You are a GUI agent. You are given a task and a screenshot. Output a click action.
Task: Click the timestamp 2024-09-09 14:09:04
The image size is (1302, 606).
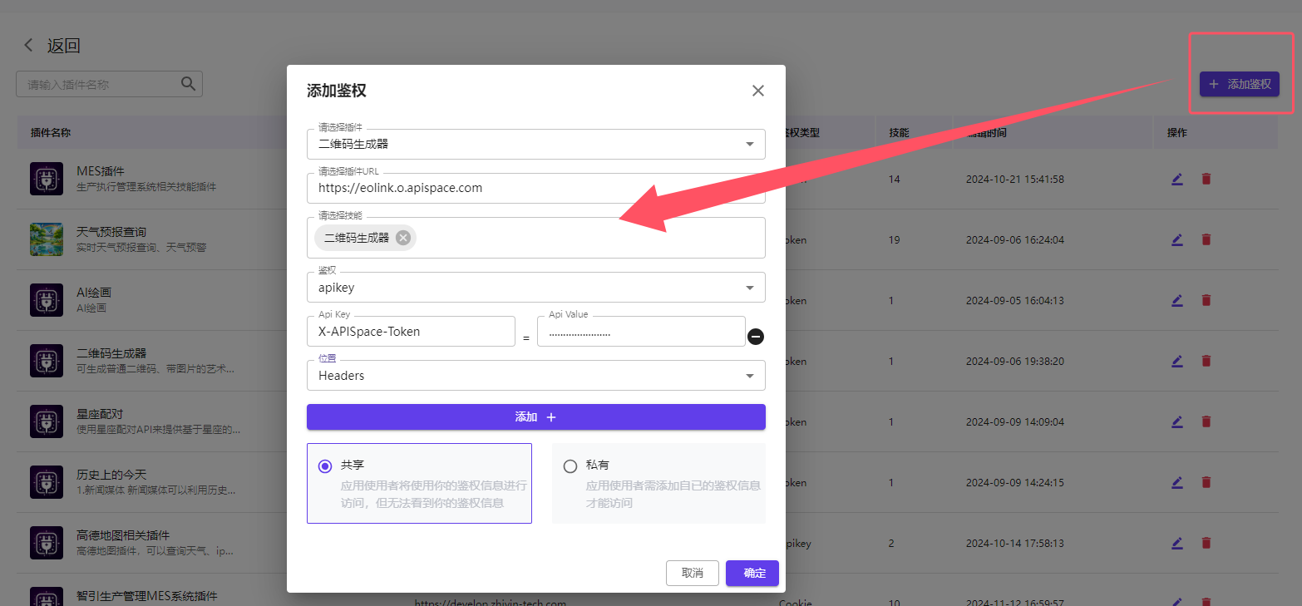coord(1015,421)
